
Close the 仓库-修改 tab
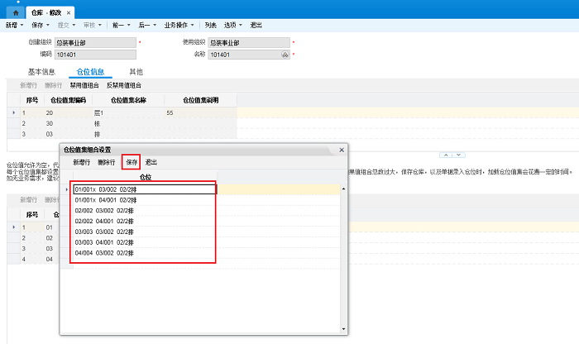click(69, 13)
